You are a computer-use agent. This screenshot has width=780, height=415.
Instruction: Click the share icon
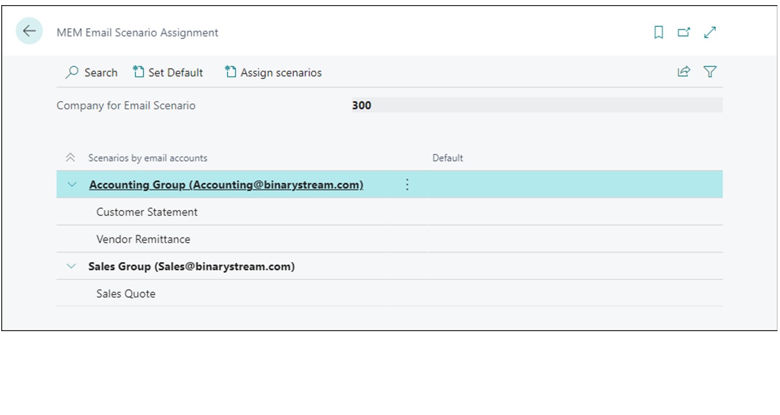pyautogui.click(x=684, y=72)
